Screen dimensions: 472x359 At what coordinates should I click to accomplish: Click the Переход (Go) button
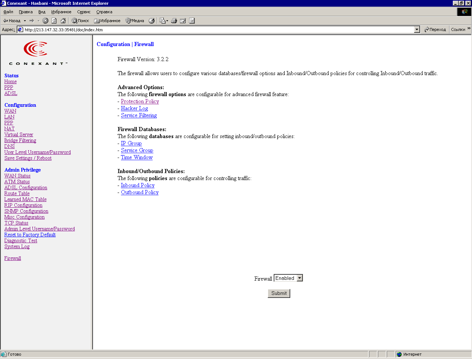[435, 29]
